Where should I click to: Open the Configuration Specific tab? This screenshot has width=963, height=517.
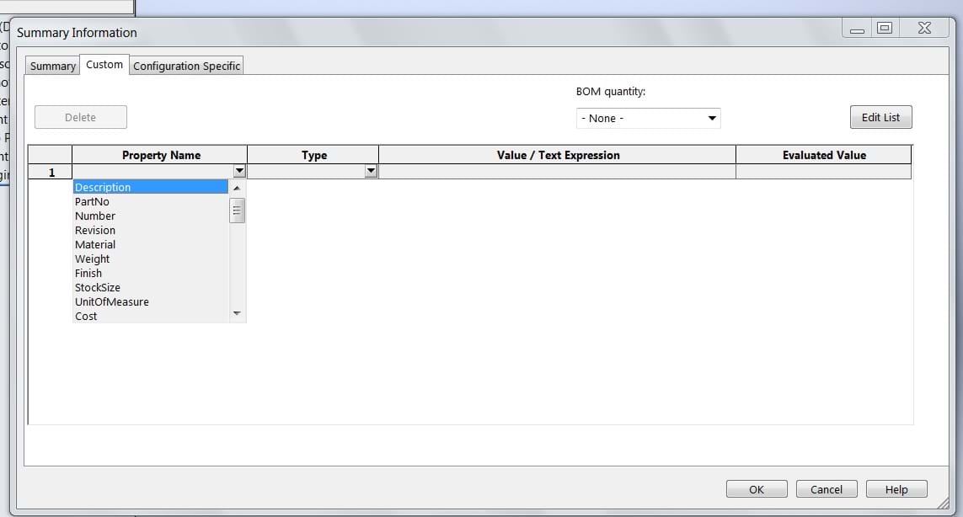click(x=186, y=66)
